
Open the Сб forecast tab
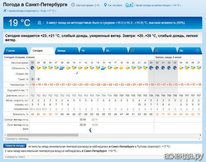(140, 51)
